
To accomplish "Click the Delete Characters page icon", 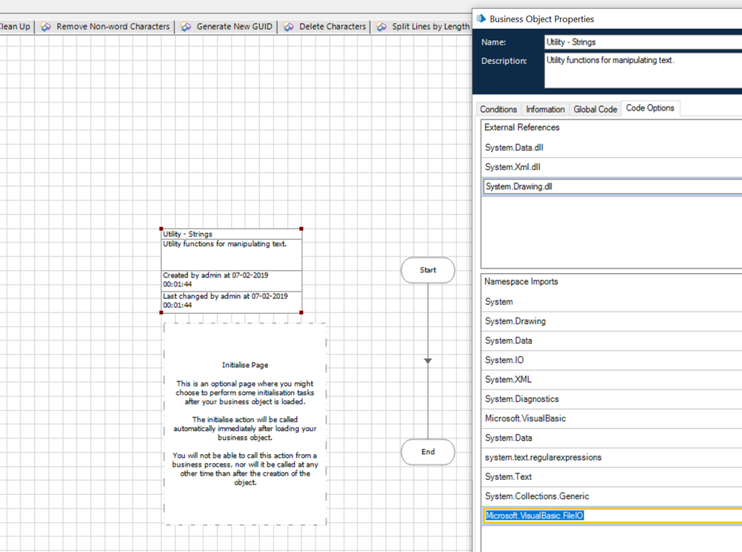I will tap(289, 27).
